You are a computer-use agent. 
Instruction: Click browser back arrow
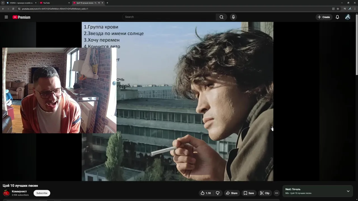click(3, 9)
